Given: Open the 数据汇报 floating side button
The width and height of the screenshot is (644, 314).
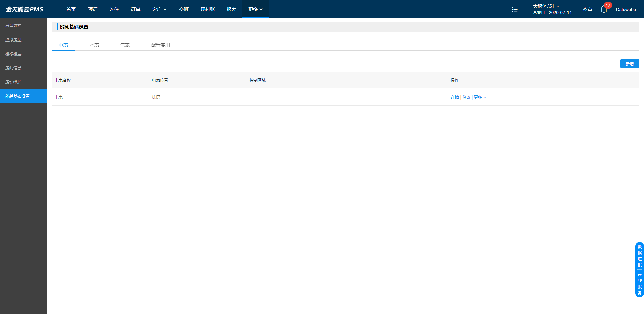Looking at the screenshot, I should click(640, 256).
